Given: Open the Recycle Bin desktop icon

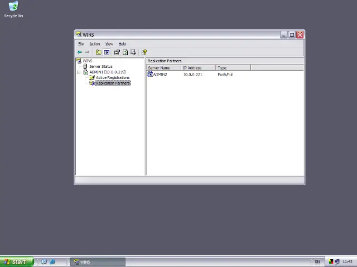Looking at the screenshot, I should pyautogui.click(x=13, y=9).
